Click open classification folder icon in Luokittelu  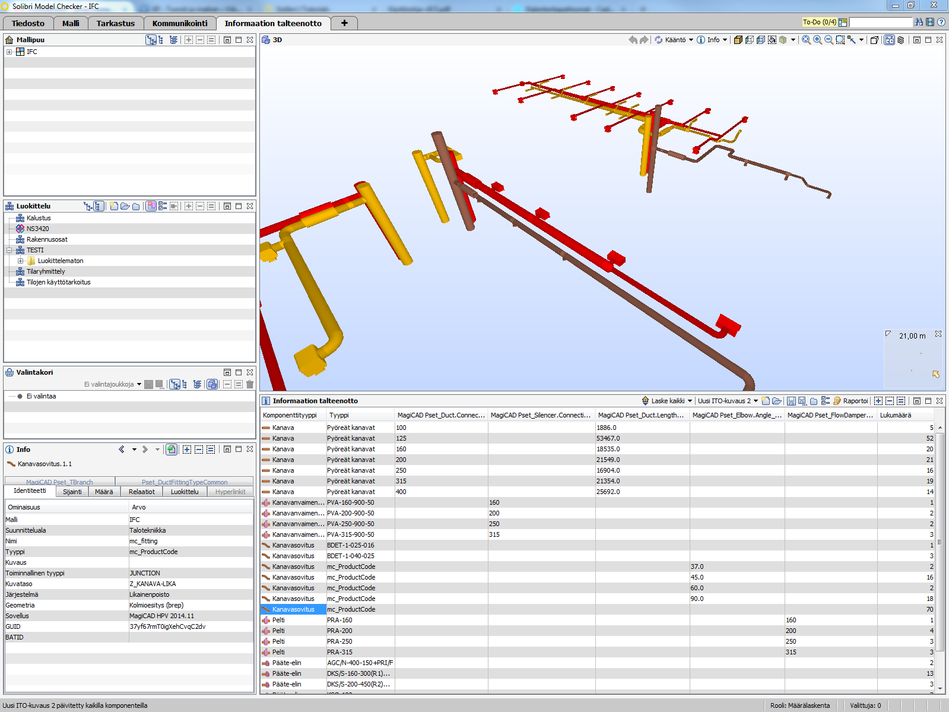coord(125,206)
